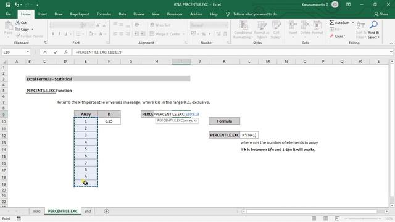Screen dimensions: 395x222
Task: Click the horizontal scrollbar
Action: click(x=312, y=211)
